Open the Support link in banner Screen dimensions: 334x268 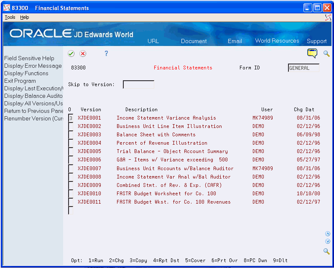click(x=316, y=41)
